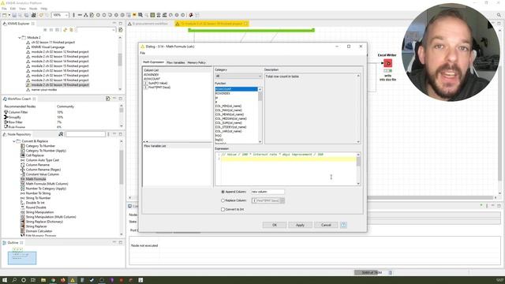Select KNIME Visual Language in the explorer
Viewport: 505px width, 284px height.
point(48,47)
